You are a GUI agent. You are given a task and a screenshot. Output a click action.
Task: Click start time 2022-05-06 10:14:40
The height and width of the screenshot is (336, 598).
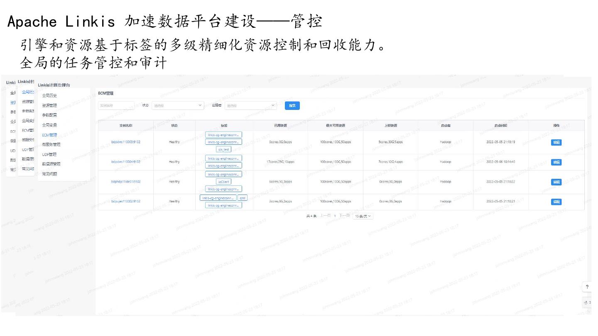coord(501,162)
